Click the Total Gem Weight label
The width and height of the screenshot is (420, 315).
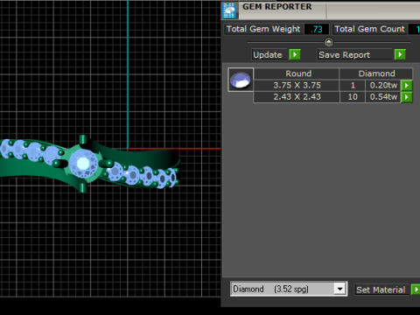click(263, 29)
